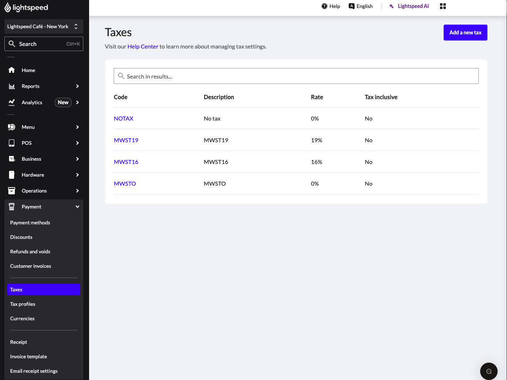Select Currencies in the Payment menu
This screenshot has width=507, height=380.
(22, 318)
